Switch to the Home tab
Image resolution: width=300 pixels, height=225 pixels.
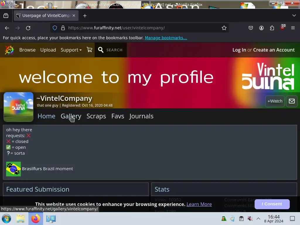pyautogui.click(x=46, y=116)
